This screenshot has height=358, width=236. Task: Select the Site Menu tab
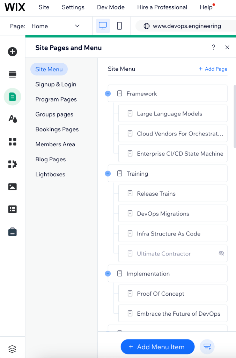coord(49,69)
